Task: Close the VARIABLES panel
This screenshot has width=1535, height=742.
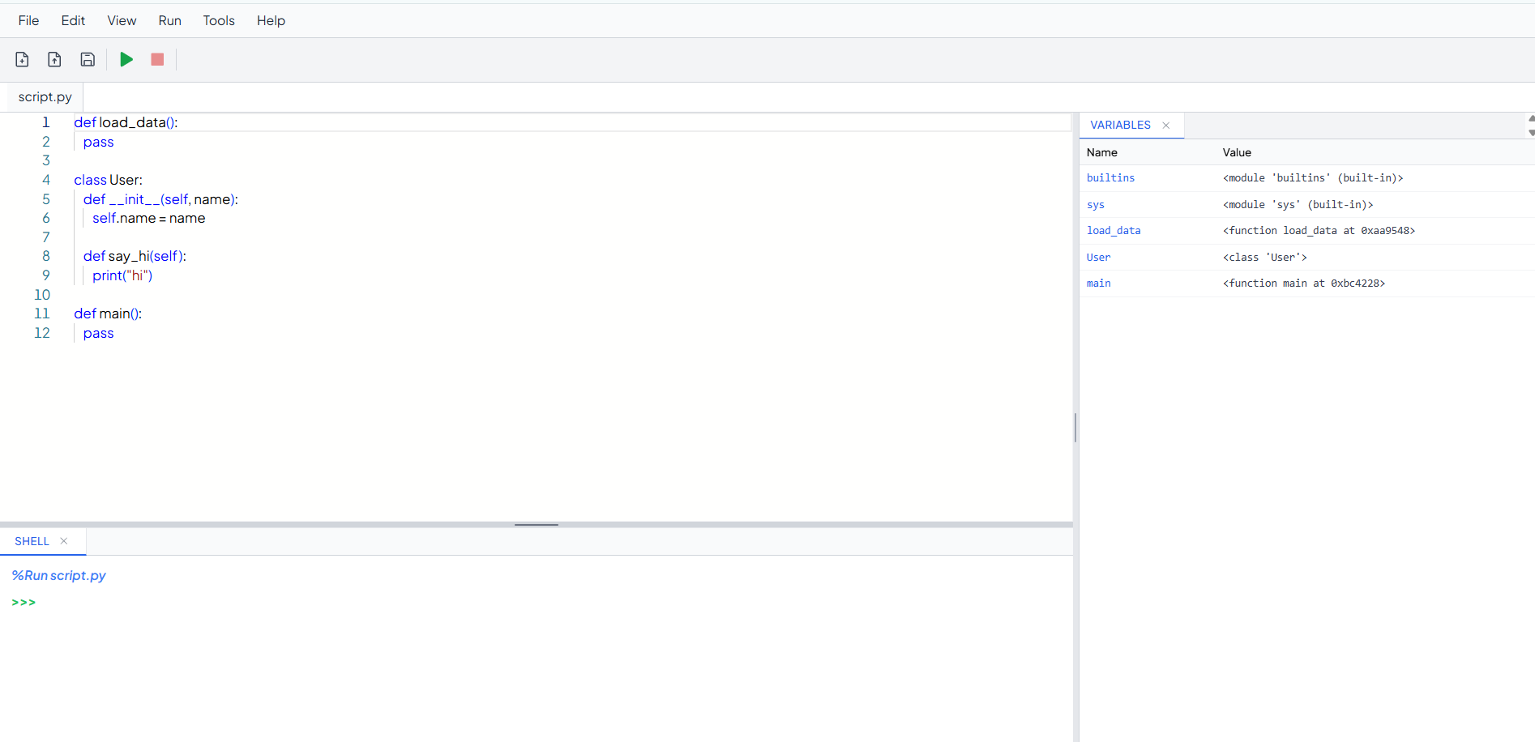Action: point(1165,125)
